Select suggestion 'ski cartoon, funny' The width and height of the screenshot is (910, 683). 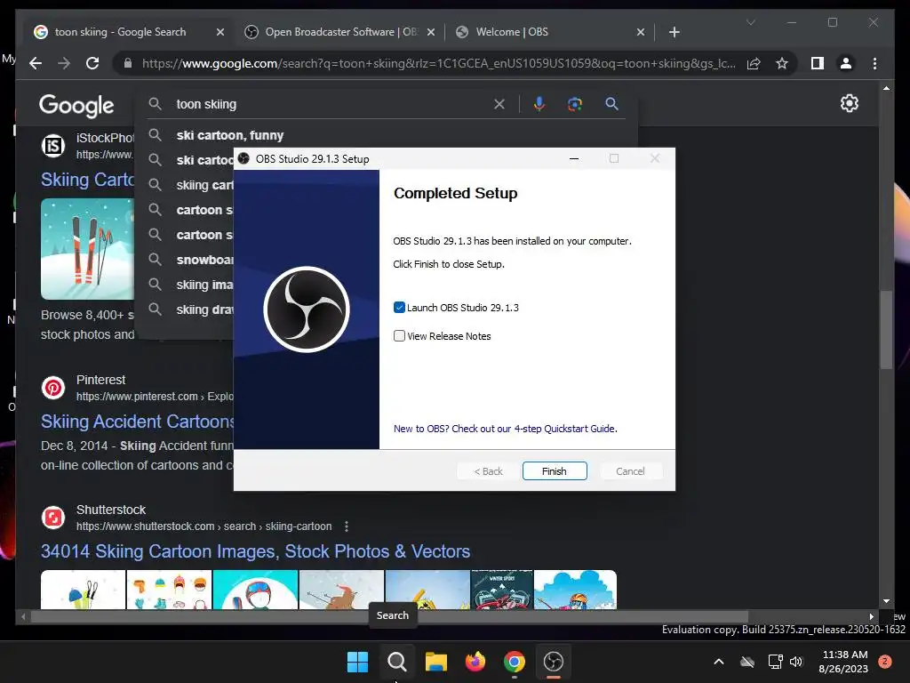click(x=230, y=135)
